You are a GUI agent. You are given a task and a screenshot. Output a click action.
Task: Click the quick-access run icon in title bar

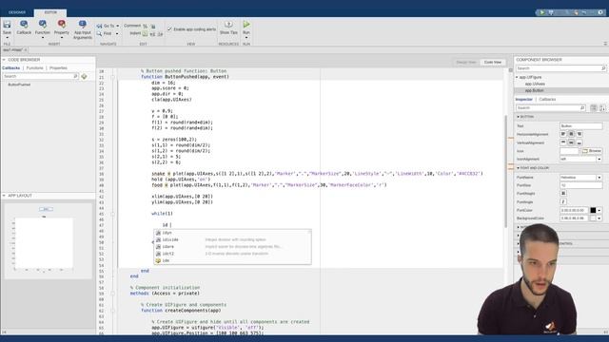[542, 12]
